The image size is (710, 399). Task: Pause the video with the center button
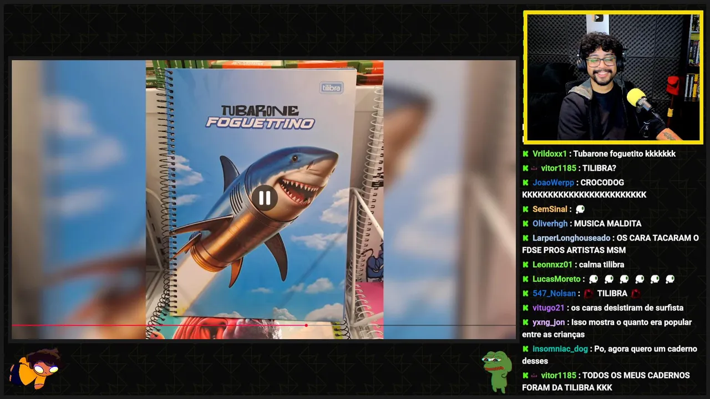coord(265,198)
